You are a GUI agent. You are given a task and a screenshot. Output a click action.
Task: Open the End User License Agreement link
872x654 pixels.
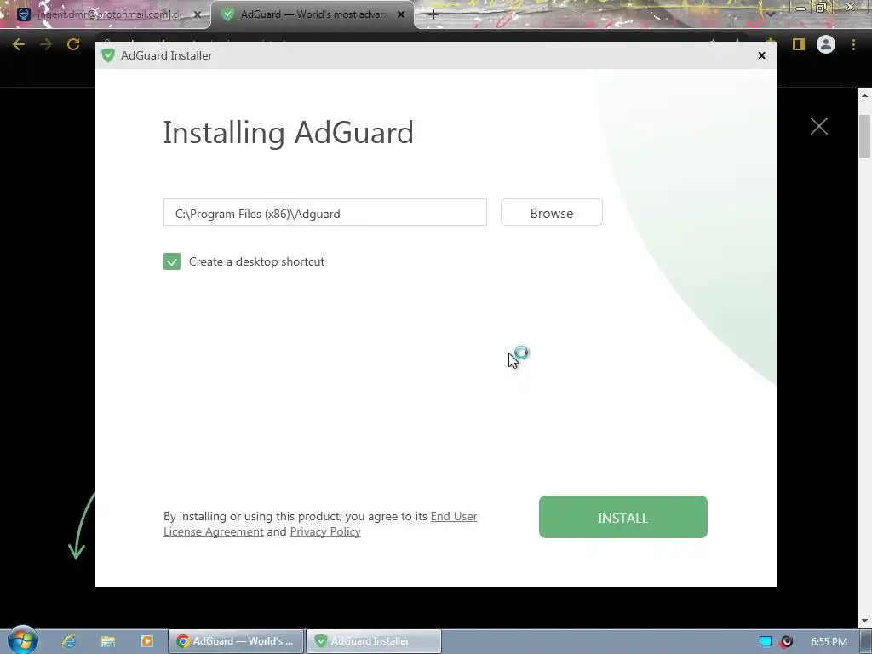coord(320,524)
